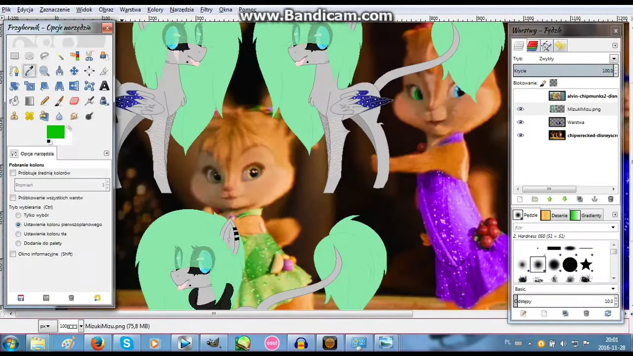Enable 'Próbkowanie wszystkich warstw' checkbox

(x=13, y=198)
